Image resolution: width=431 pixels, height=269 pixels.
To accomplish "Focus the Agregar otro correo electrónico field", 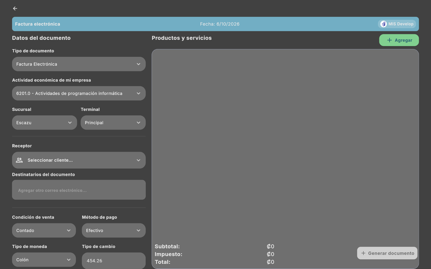I will [x=79, y=190].
